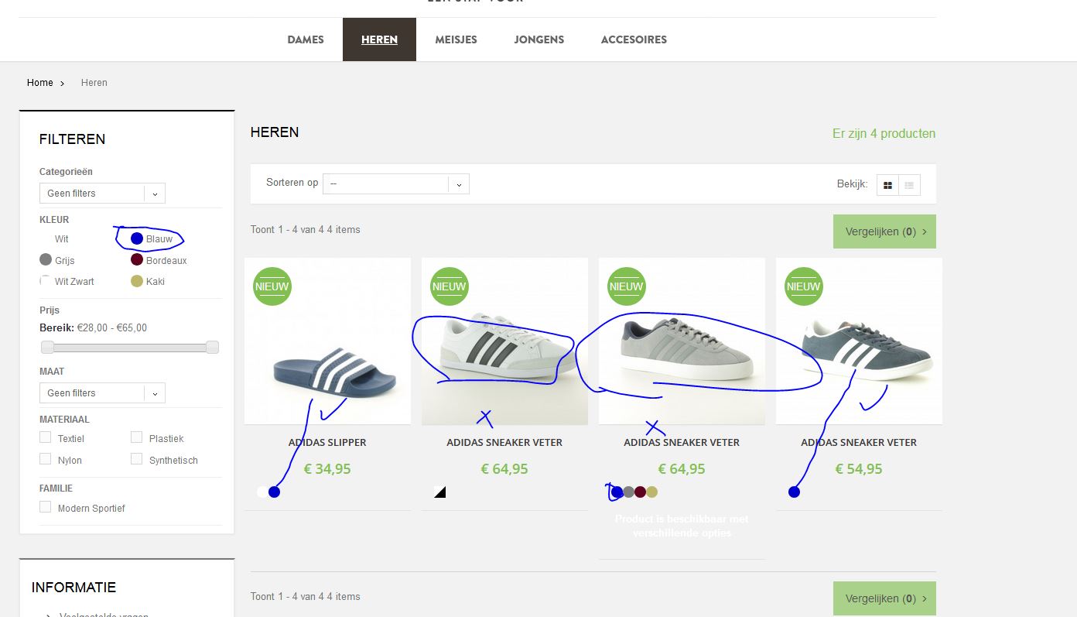Open the navy blue sneaker image
The height and width of the screenshot is (617, 1077).
(859, 341)
